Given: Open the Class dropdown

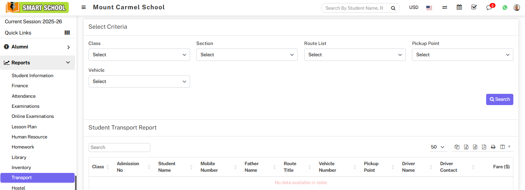Looking at the screenshot, I should pos(139,55).
